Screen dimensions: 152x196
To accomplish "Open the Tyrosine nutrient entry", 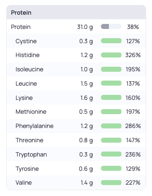I will point(76,169).
